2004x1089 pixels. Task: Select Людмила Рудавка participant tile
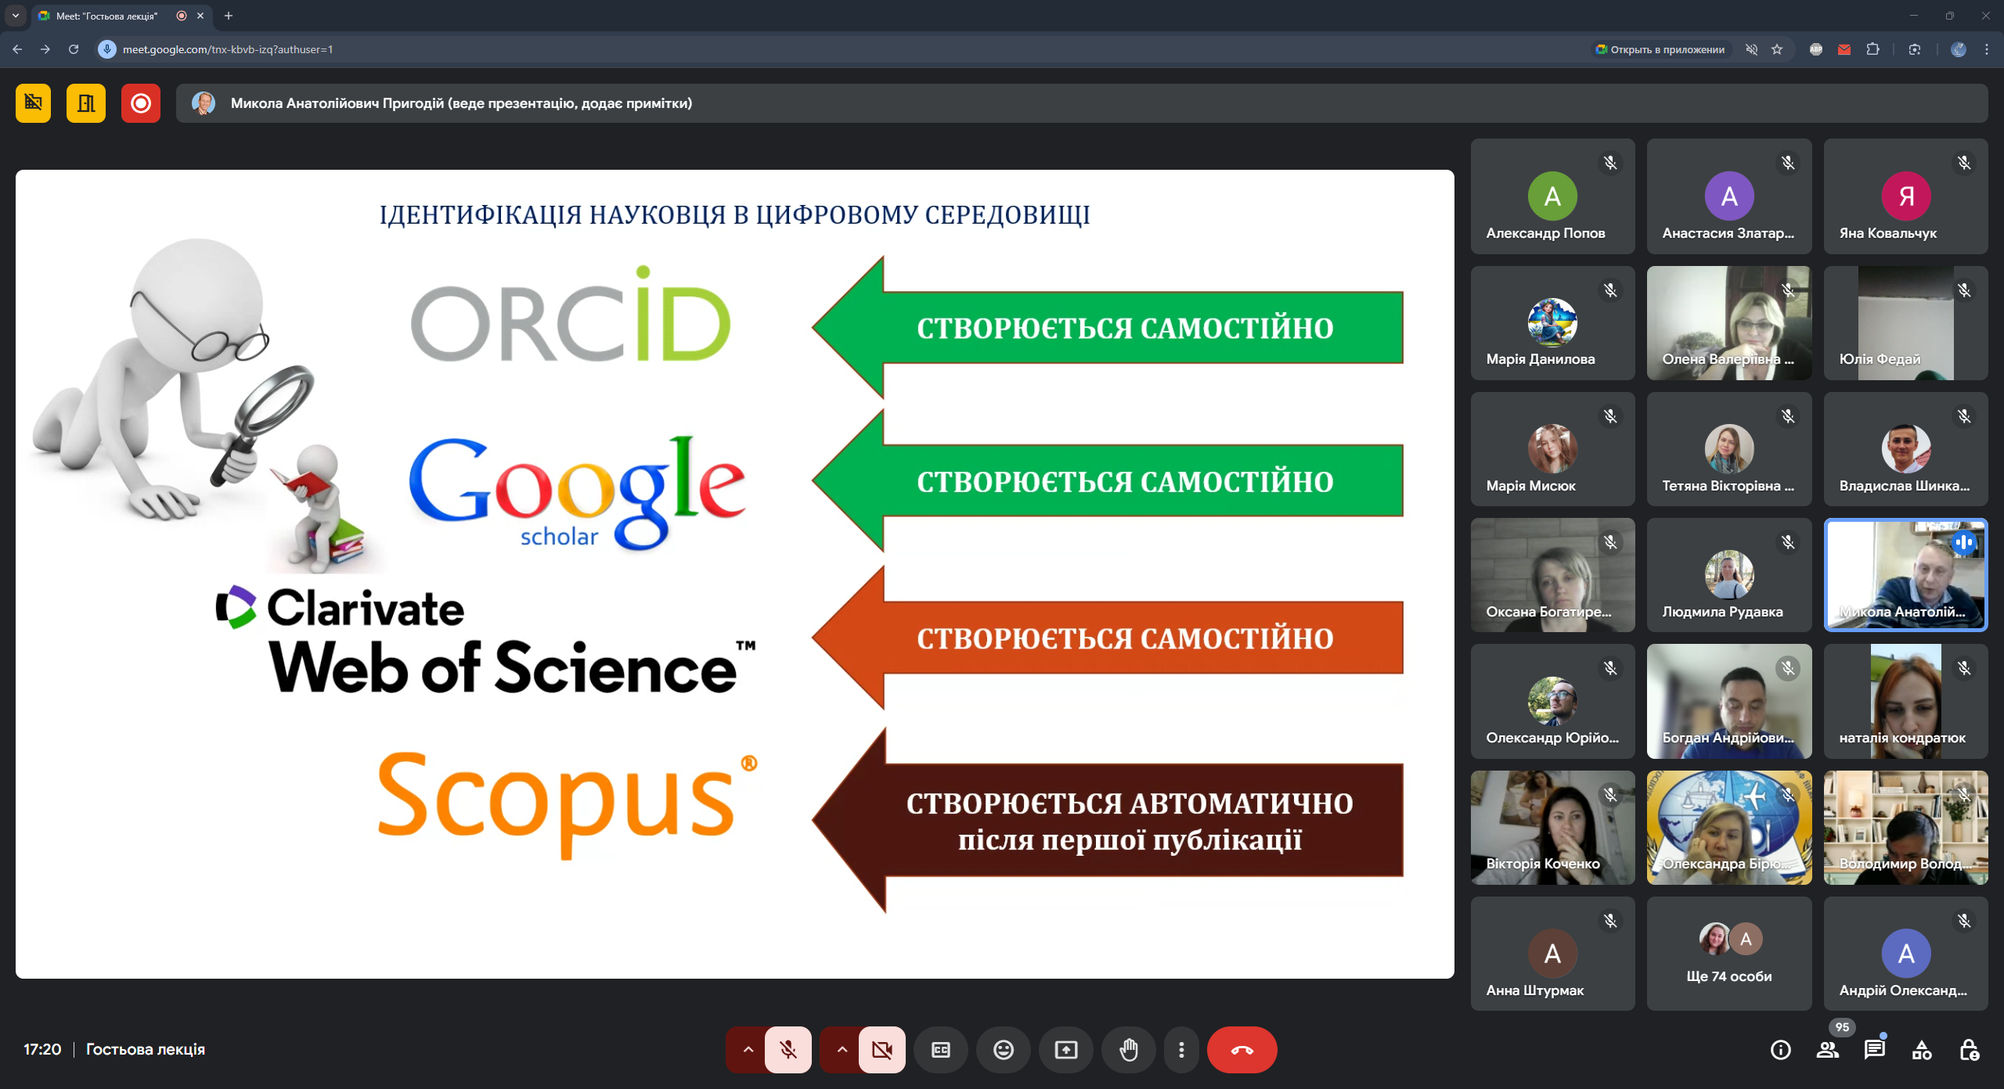pyautogui.click(x=1729, y=575)
